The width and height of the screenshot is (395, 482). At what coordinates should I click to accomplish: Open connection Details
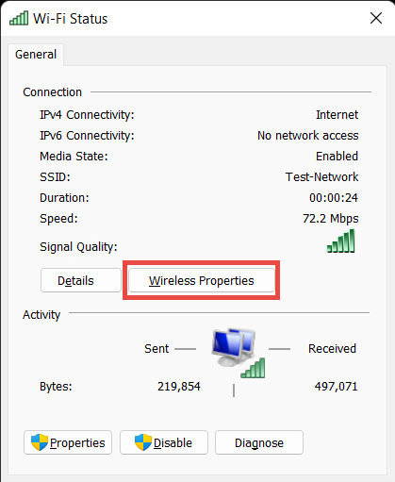pyautogui.click(x=81, y=280)
